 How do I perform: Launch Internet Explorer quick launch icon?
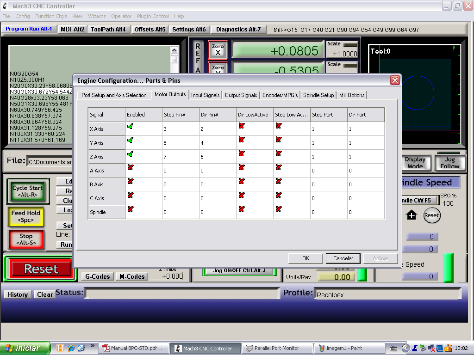[71, 348]
